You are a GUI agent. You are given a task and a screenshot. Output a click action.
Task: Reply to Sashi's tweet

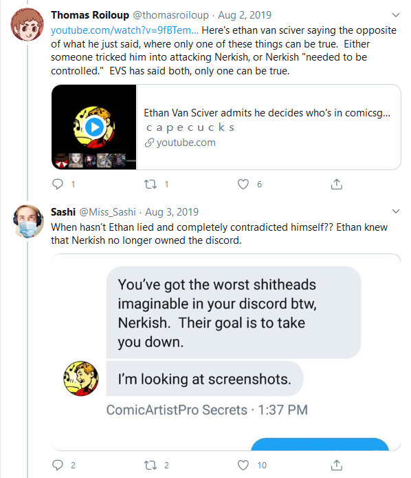[58, 465]
